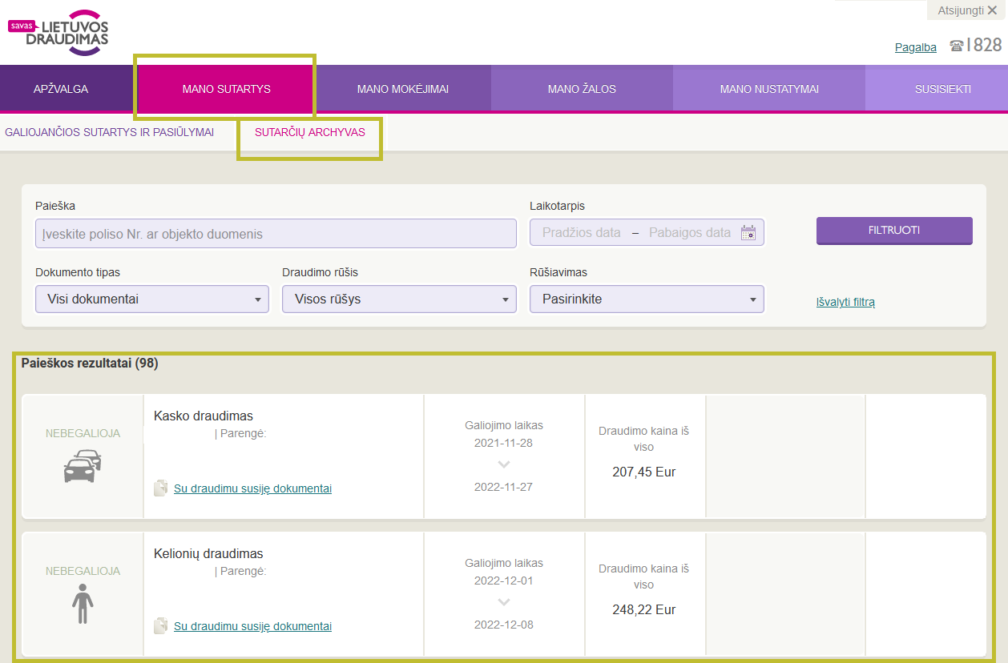Screen dimensions: 1008x663
Task: Click the 2022-12-01 start date
Action: (x=504, y=581)
